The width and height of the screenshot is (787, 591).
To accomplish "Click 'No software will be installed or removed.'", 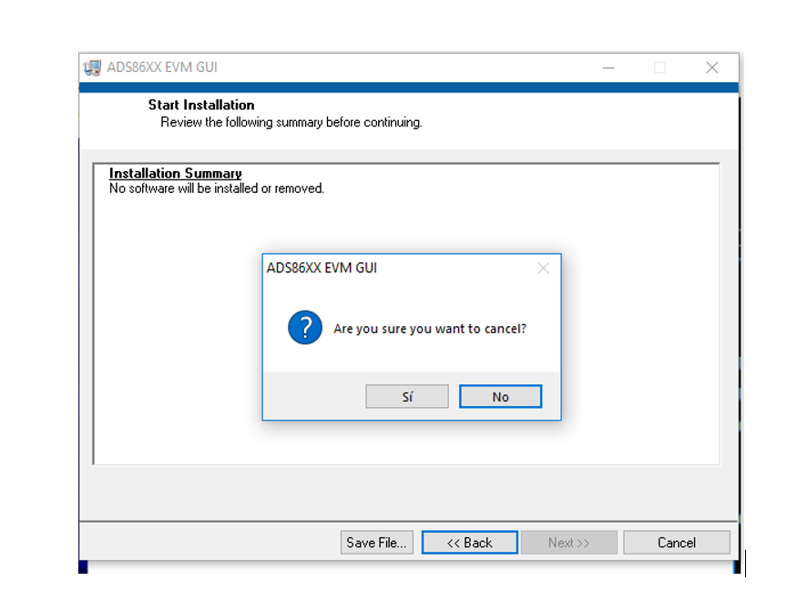I will point(216,189).
